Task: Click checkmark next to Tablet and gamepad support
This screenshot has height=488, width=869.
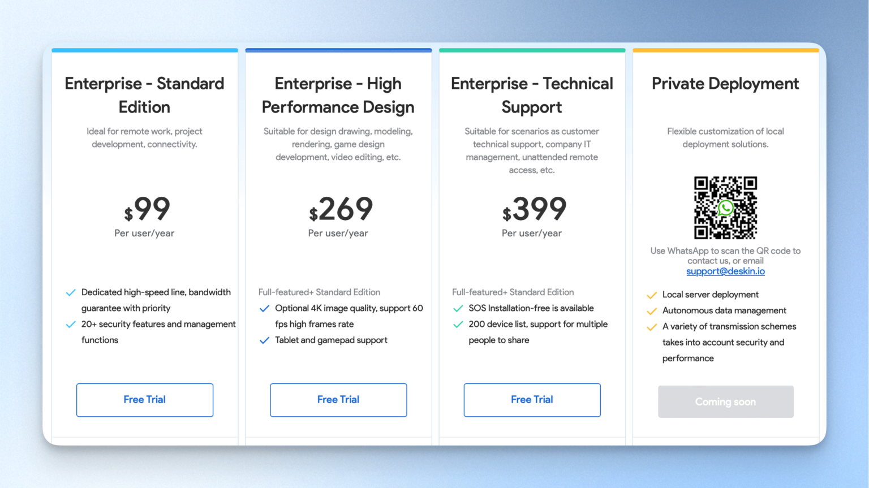Action: [x=264, y=340]
